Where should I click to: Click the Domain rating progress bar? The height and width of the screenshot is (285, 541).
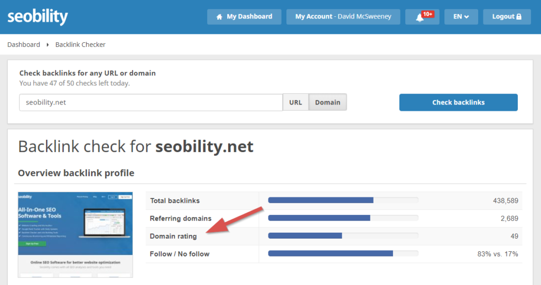[x=343, y=236]
